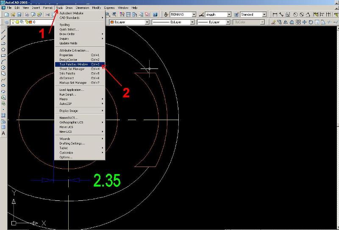Image resolution: width=339 pixels, height=230 pixels.
Task: Choose Autodesk Website menu entry
Action: coord(80,13)
